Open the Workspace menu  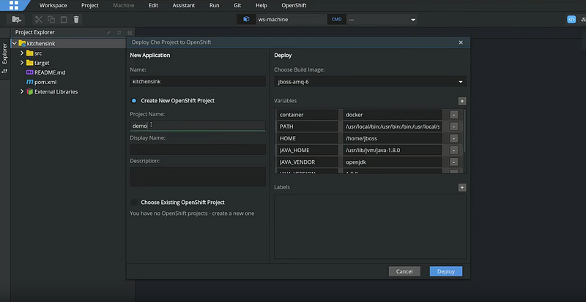53,6
